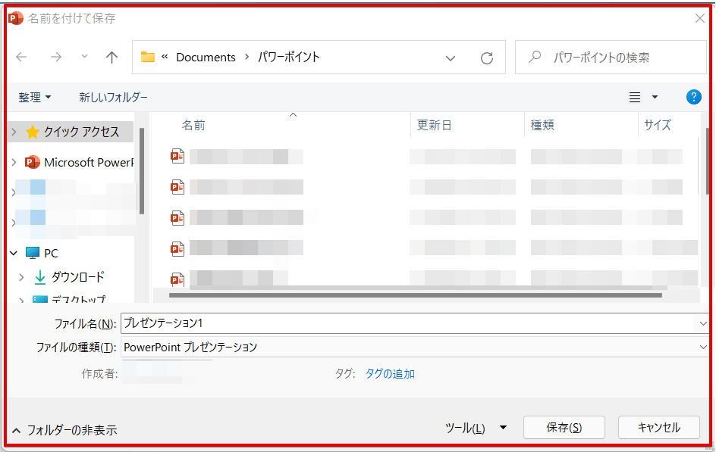Open recent locations dropdown chevron
Viewport: 716px width, 452px height.
pos(84,57)
